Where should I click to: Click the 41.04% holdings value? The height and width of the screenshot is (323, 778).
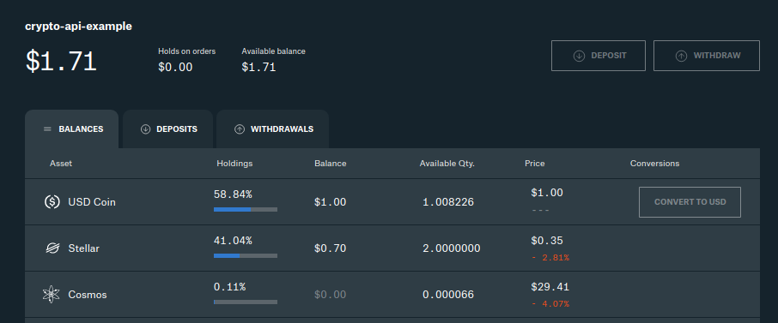tap(233, 241)
